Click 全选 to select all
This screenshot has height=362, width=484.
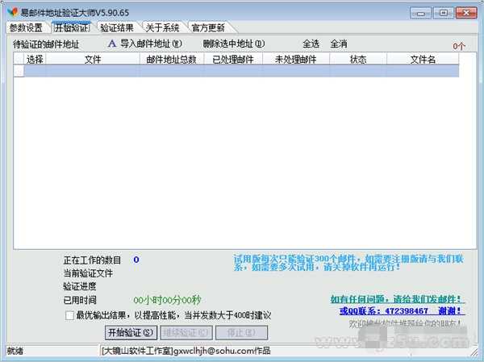point(311,44)
